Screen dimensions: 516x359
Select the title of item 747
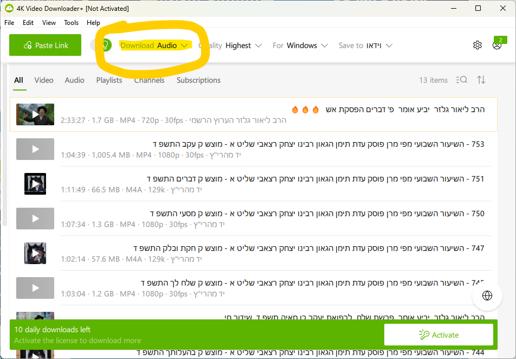[309, 248]
